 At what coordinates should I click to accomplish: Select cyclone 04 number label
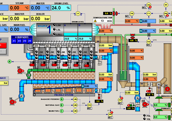[x=69, y=46]
